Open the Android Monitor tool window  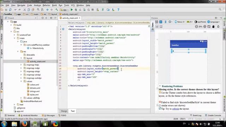[28, 115]
